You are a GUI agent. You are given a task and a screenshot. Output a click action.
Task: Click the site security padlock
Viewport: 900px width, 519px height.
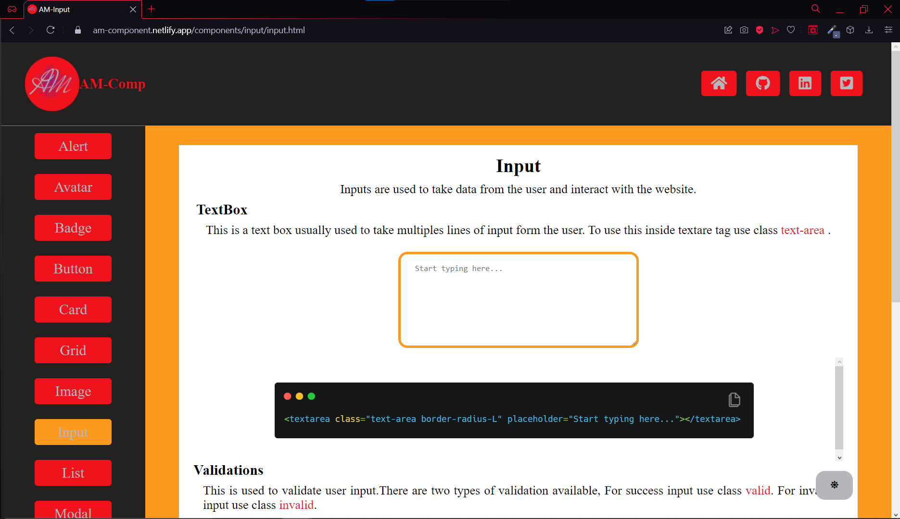[77, 30]
